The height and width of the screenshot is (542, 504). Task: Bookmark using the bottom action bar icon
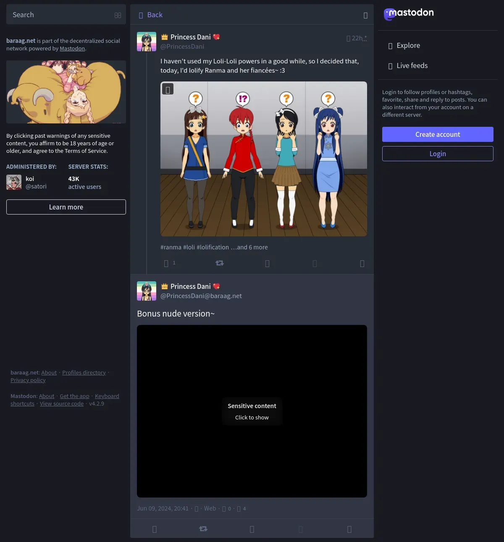[x=301, y=529]
